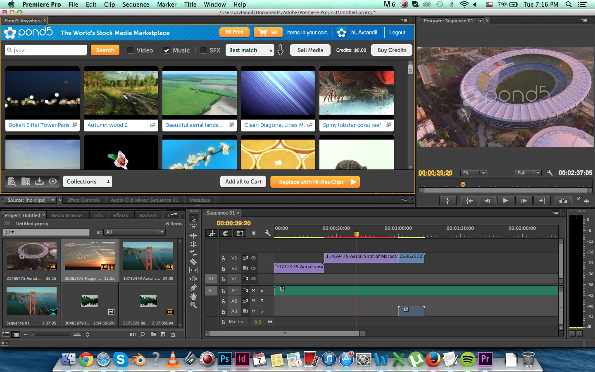The image size is (595, 372).
Task: Click Replace with Hi-Res Clips button
Action: tap(315, 182)
